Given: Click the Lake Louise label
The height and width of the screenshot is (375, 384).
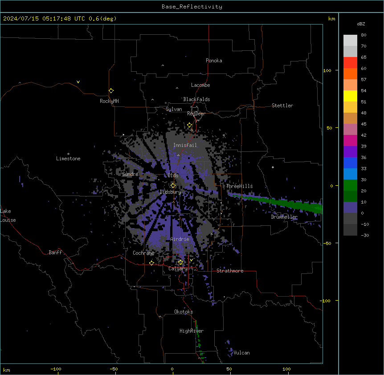Looking at the screenshot, I should point(8,216).
